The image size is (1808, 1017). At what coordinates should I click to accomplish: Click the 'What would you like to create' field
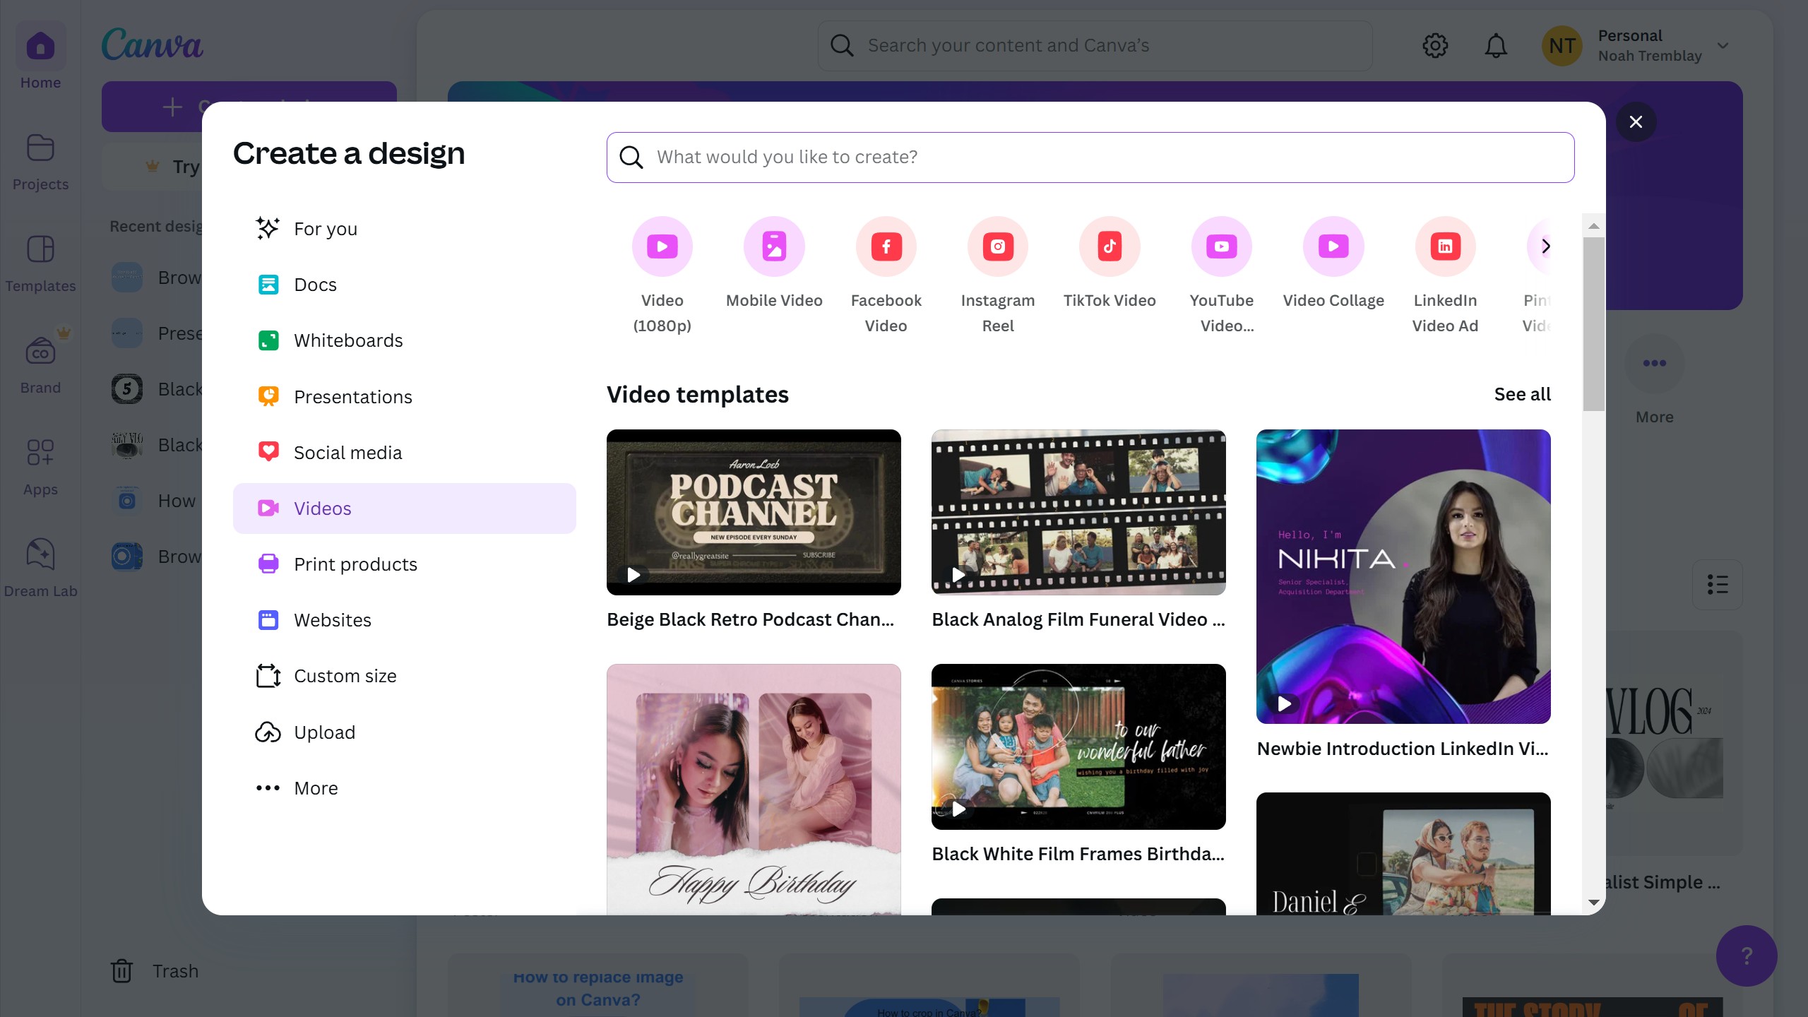[x=1090, y=157]
